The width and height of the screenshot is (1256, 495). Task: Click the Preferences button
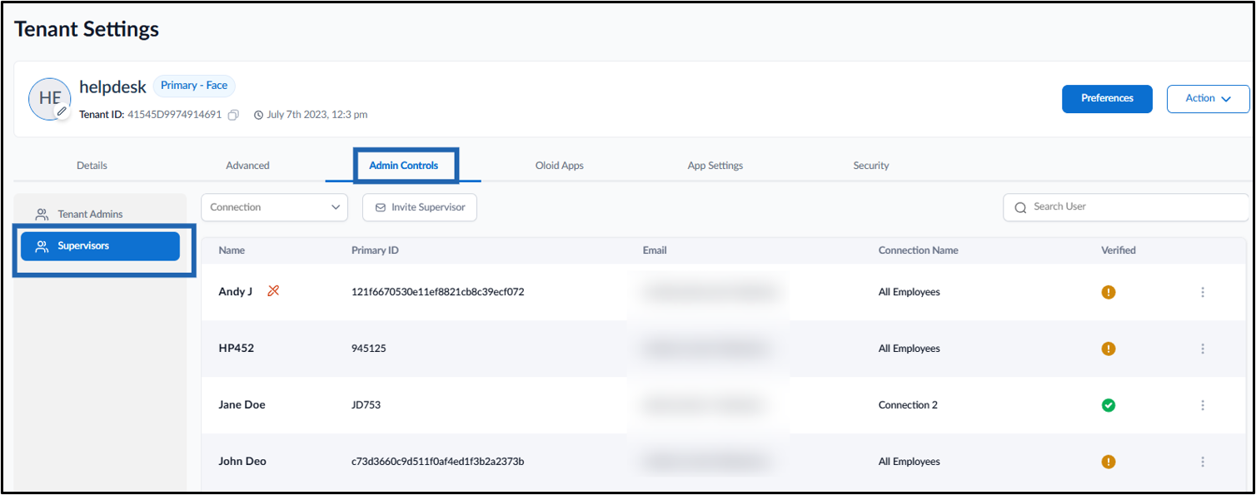tap(1107, 98)
